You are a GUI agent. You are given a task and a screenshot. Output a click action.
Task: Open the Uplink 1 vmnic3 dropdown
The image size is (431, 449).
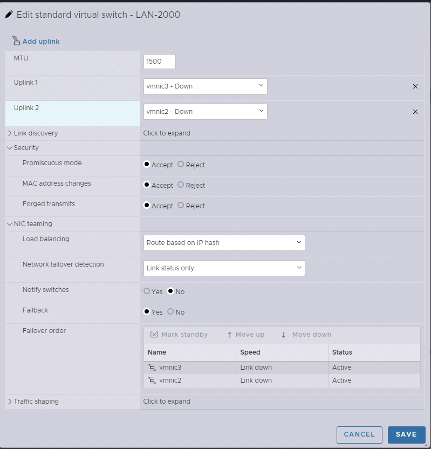[205, 86]
